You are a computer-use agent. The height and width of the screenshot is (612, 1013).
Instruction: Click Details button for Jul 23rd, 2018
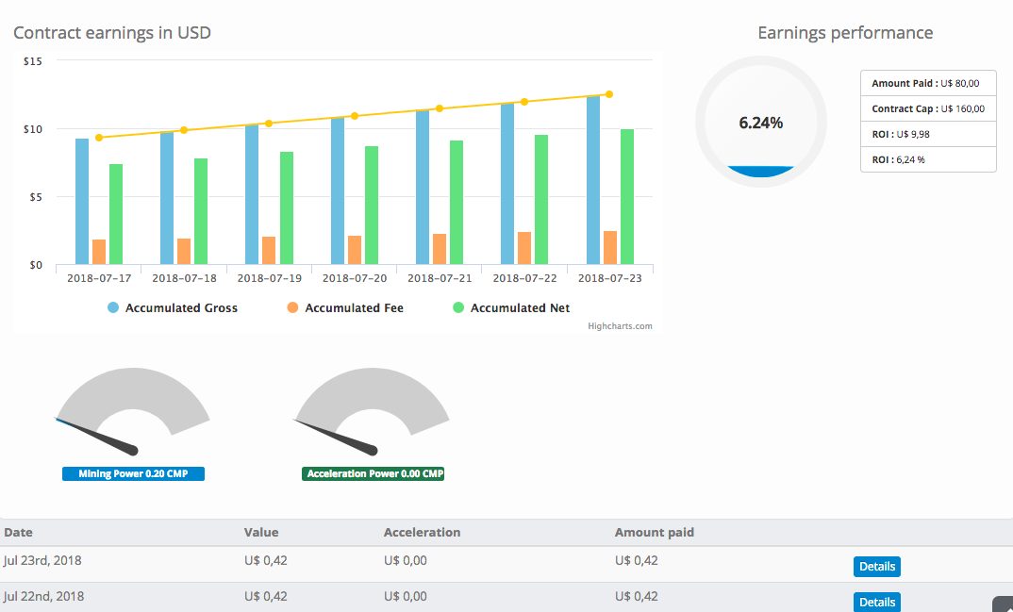[x=876, y=567]
